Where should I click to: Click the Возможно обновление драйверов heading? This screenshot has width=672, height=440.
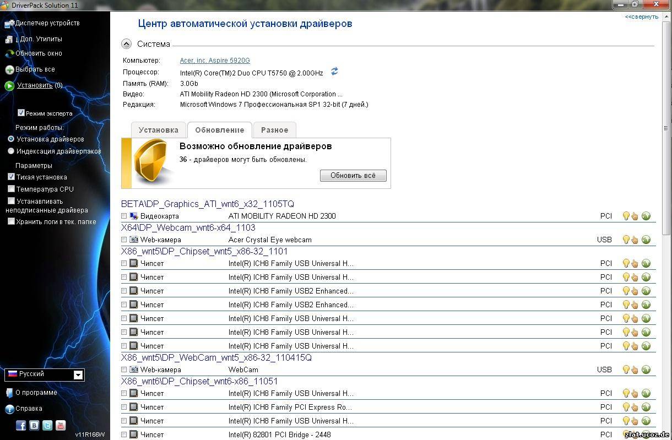pos(256,146)
